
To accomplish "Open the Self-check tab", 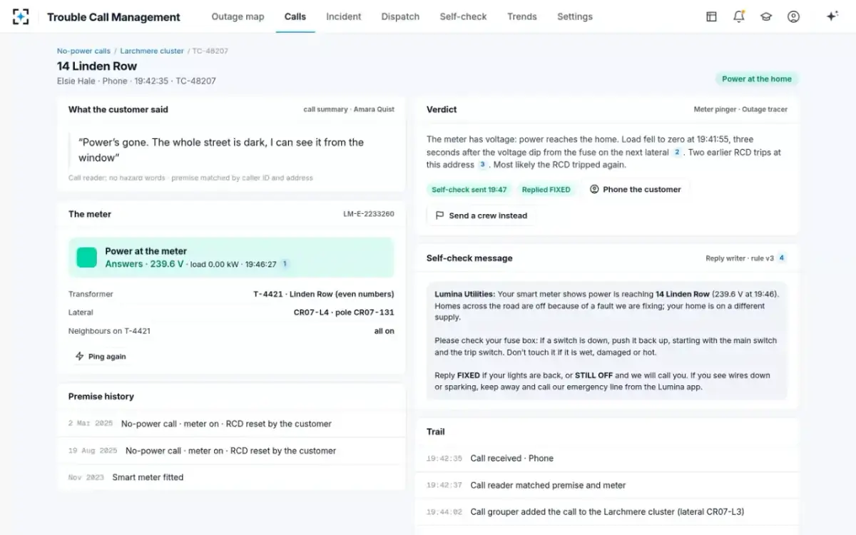I will (x=463, y=16).
